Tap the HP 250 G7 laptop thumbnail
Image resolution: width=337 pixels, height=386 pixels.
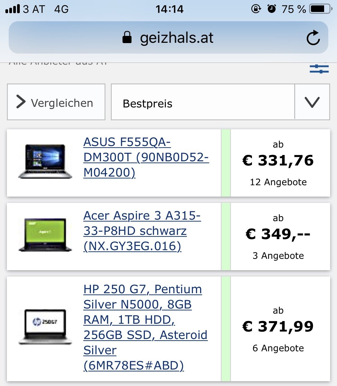coord(45,327)
